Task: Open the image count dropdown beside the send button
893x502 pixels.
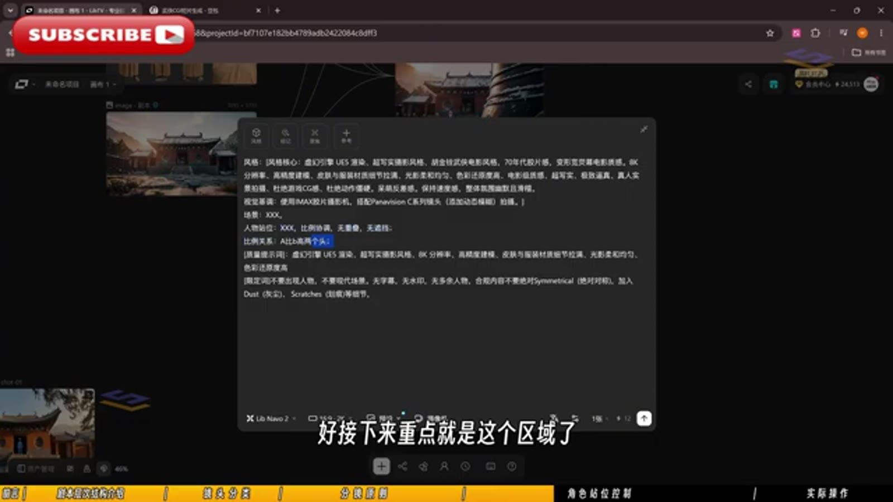Action: click(599, 418)
